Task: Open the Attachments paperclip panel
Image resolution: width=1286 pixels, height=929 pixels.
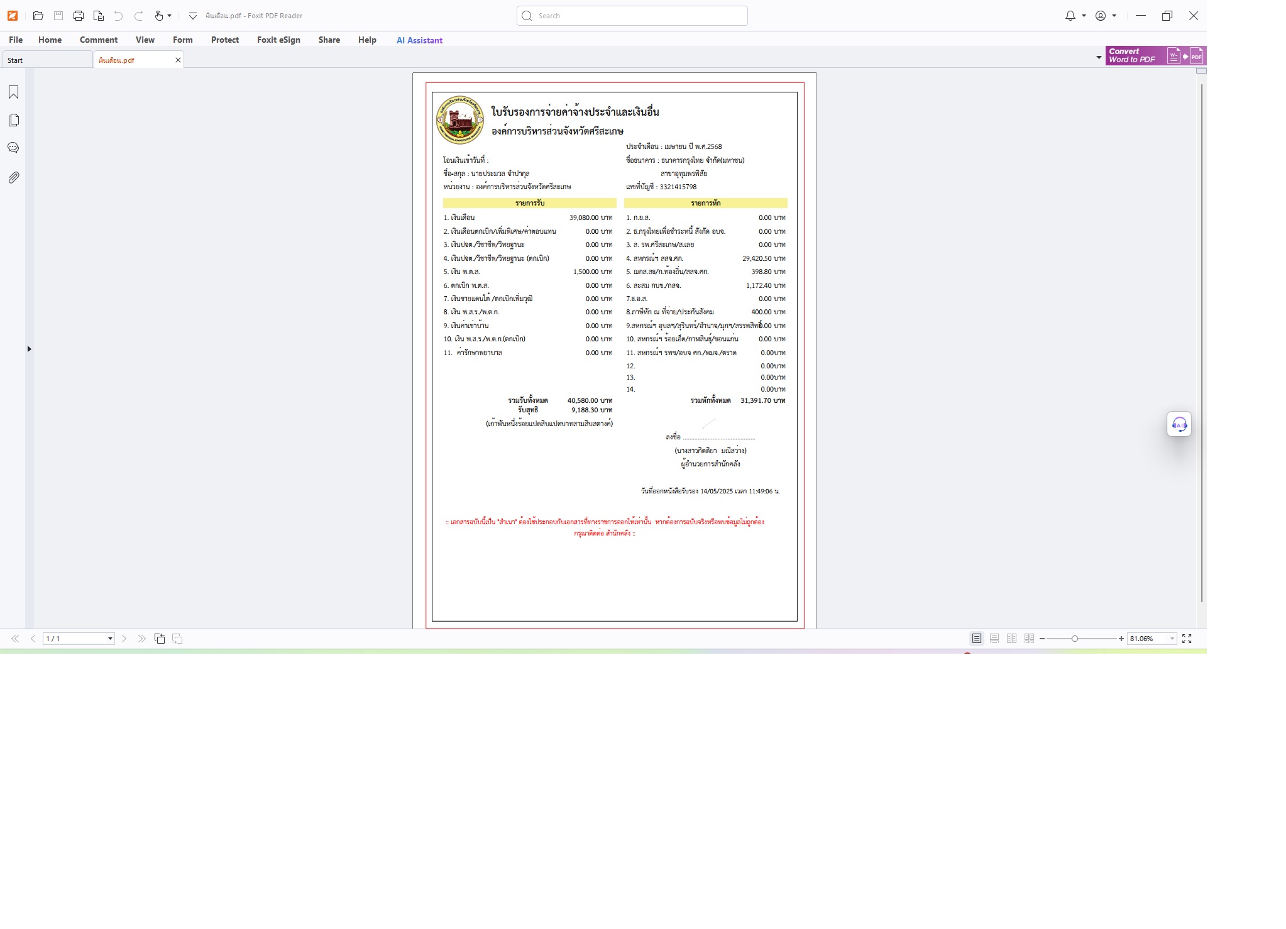Action: click(x=13, y=178)
